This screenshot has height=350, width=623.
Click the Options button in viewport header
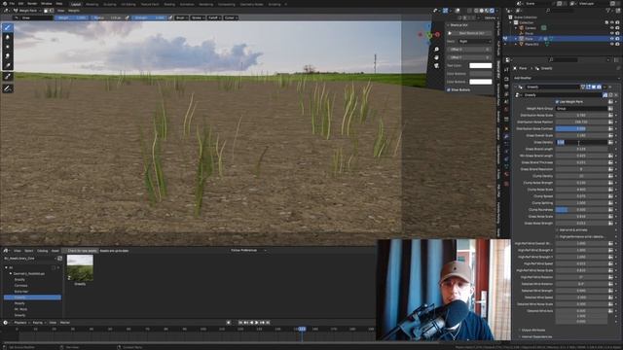tap(491, 17)
